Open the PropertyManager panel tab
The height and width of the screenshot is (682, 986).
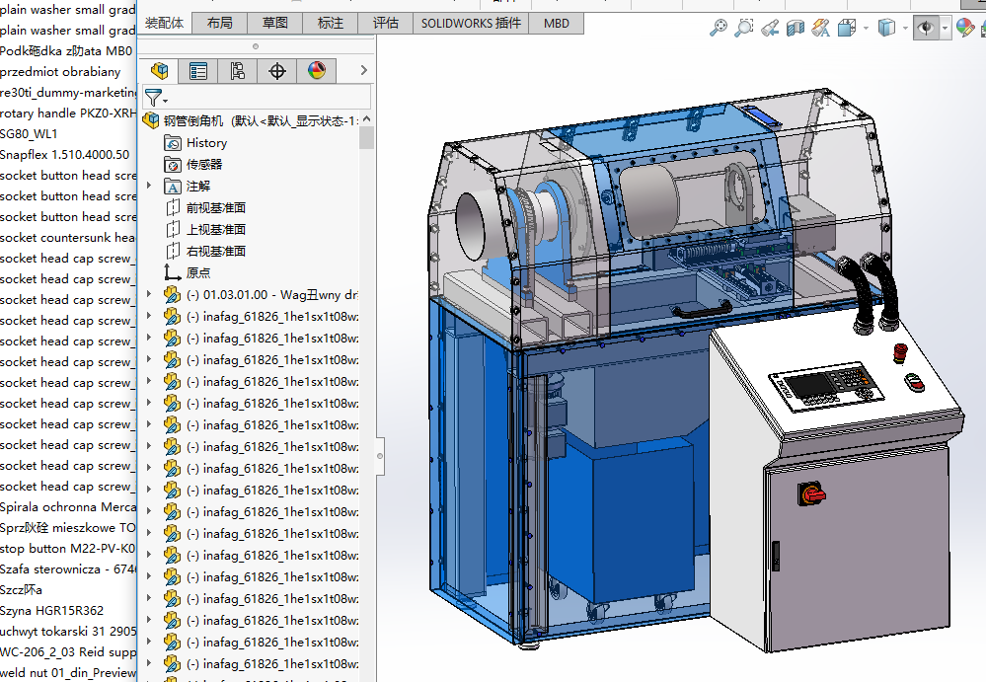(198, 71)
